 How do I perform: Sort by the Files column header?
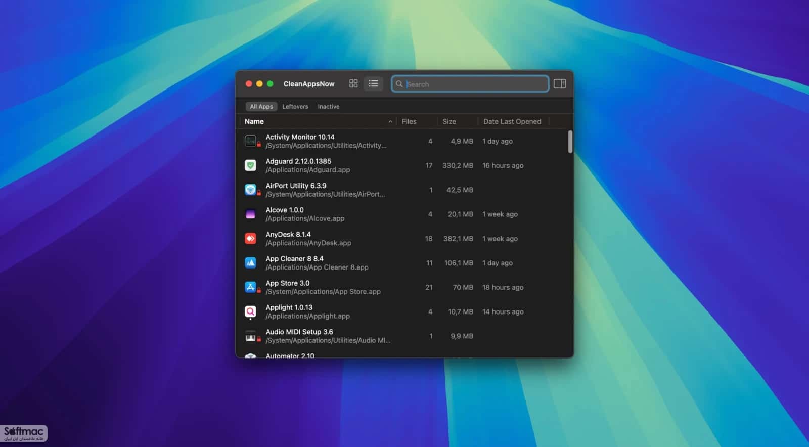(409, 121)
